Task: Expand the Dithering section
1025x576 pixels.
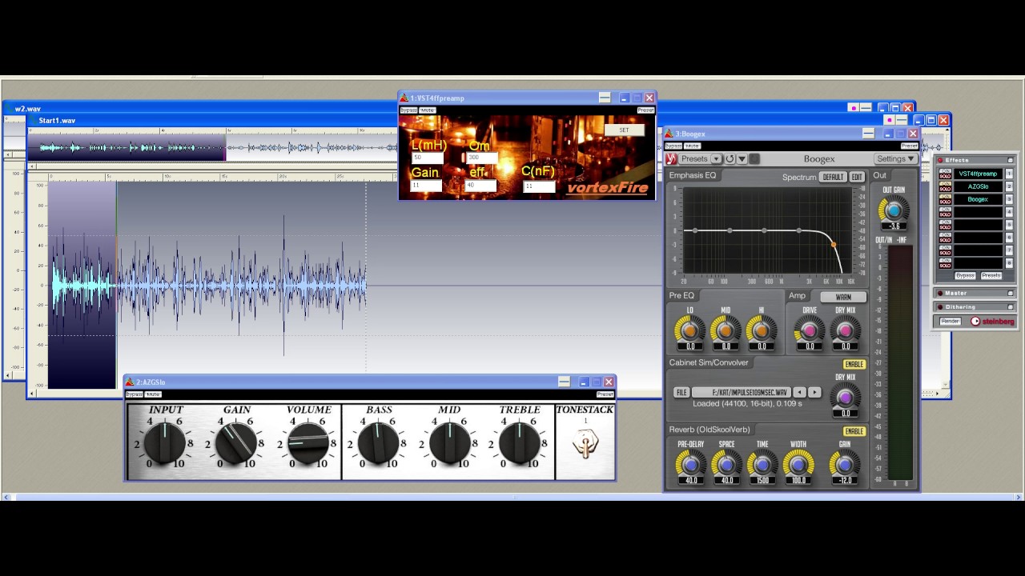Action: coord(1010,306)
